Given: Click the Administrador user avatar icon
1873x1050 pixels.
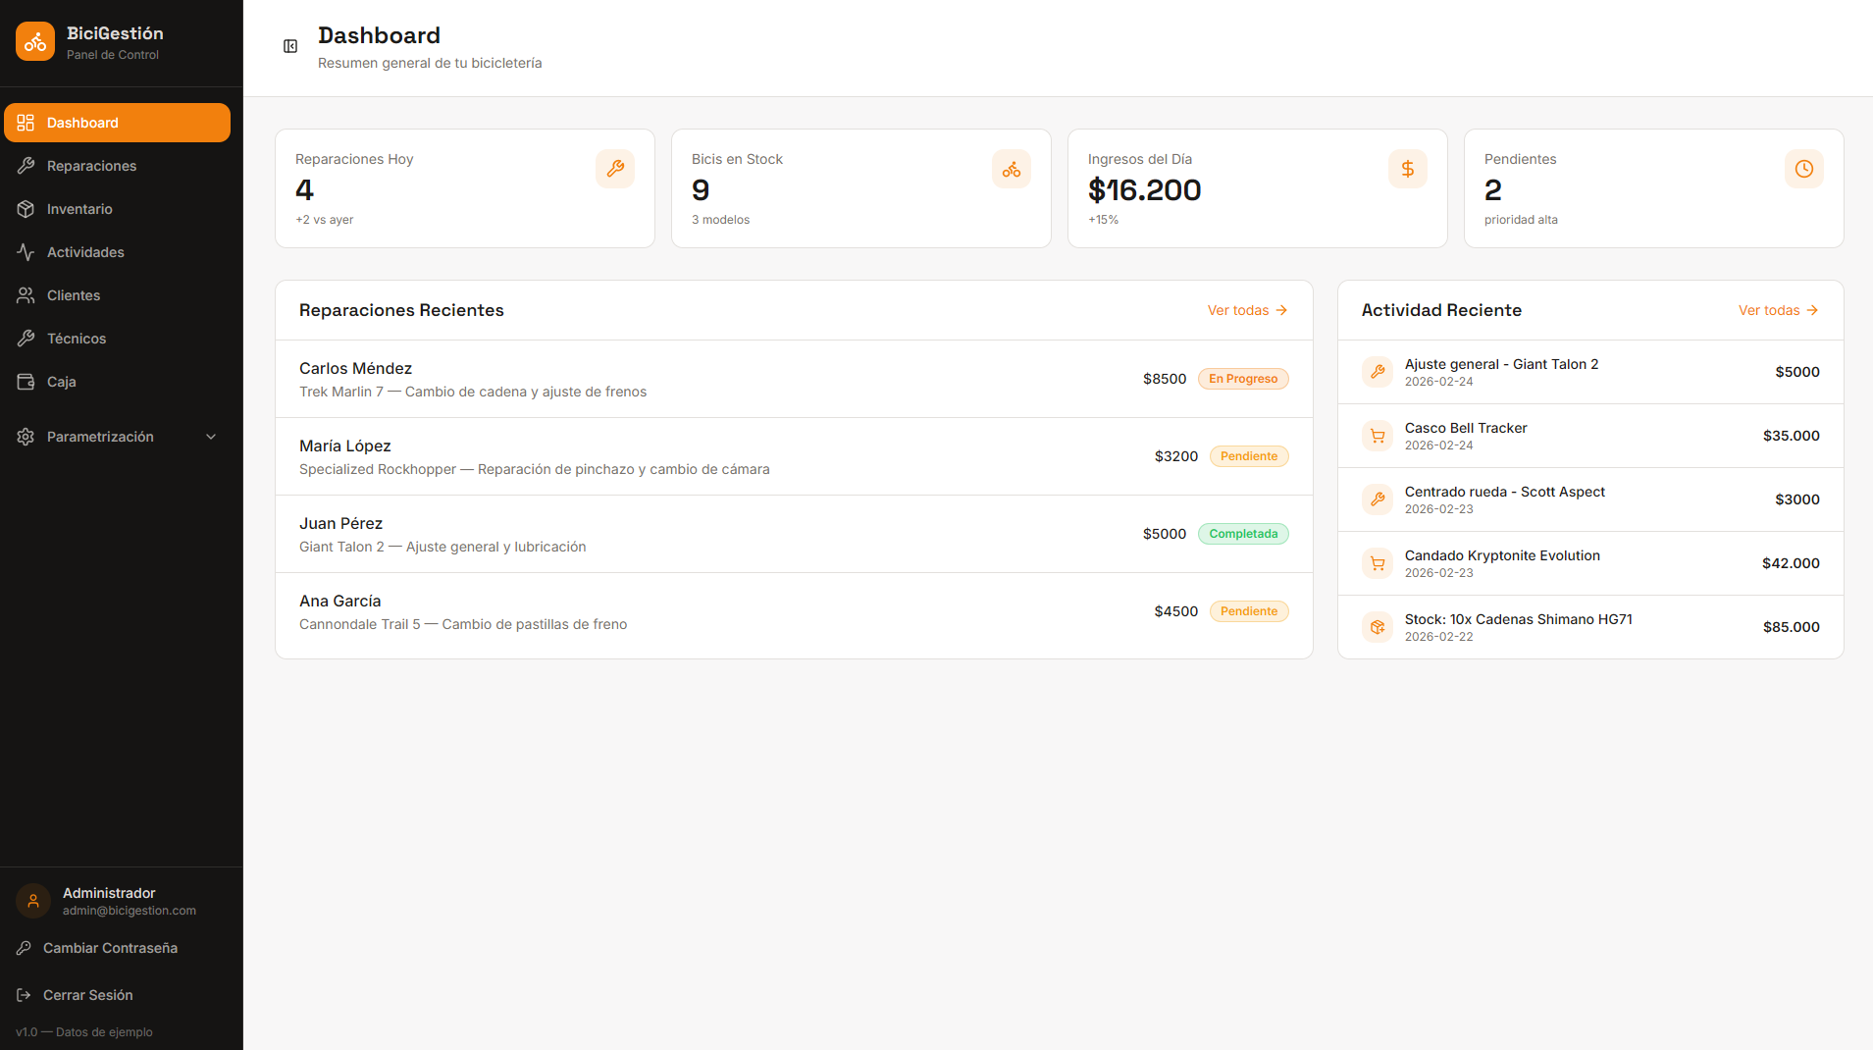Looking at the screenshot, I should click(33, 901).
